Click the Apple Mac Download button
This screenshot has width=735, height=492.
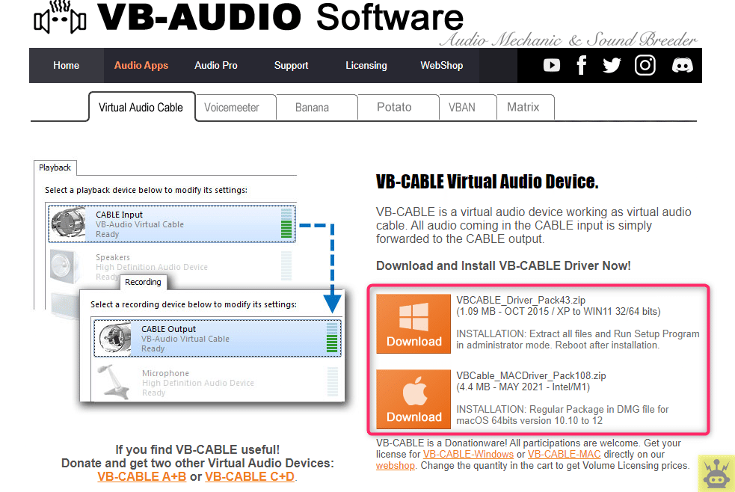tap(413, 399)
